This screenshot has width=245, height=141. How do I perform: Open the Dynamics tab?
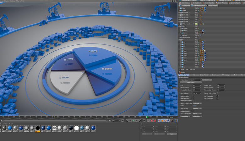tap(214, 75)
